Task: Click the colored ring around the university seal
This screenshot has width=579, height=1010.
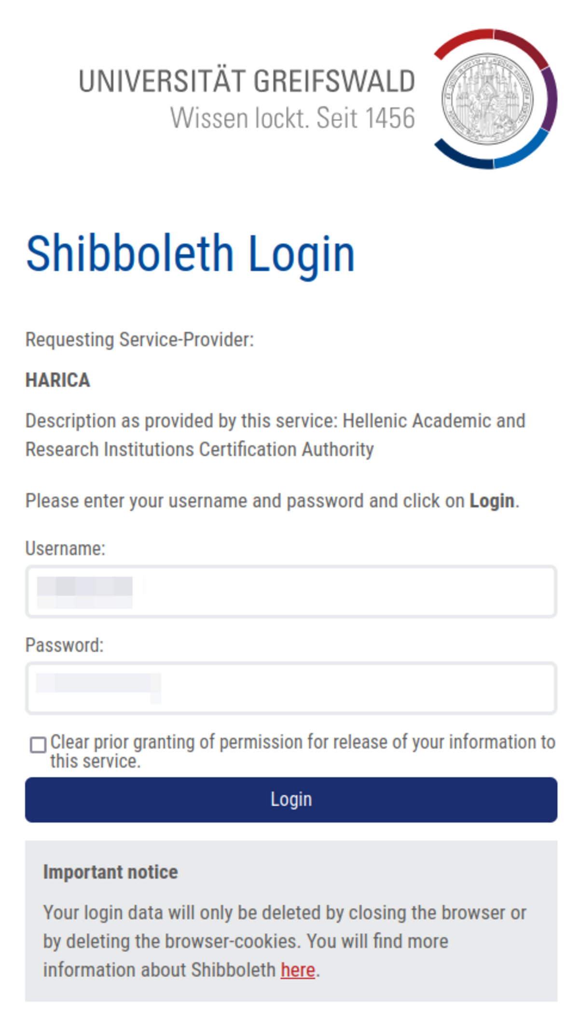Action: (x=550, y=99)
